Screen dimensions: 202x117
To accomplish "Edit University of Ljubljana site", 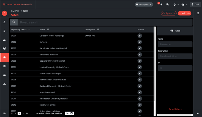I will pyautogui.click(x=139, y=111).
